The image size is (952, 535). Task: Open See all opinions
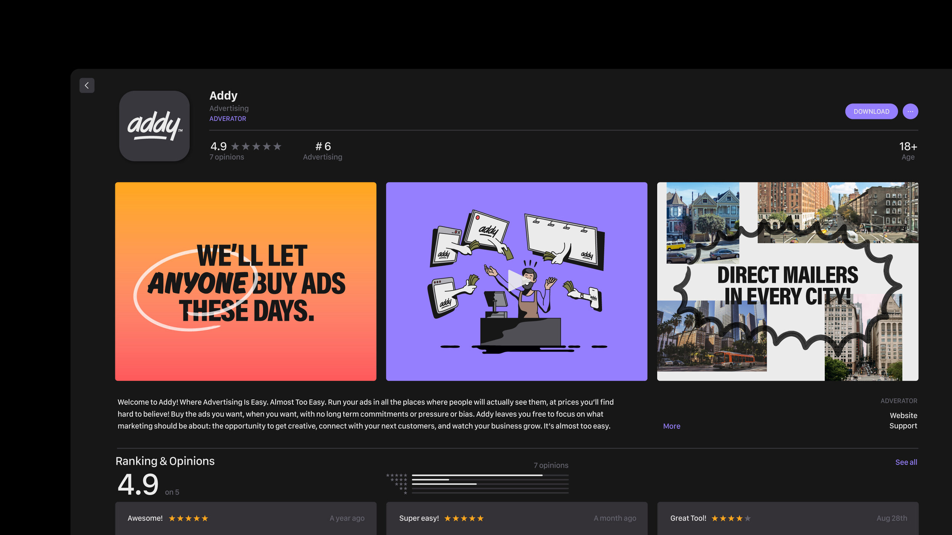point(906,462)
